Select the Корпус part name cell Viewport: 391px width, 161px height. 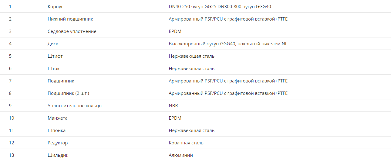56,7
